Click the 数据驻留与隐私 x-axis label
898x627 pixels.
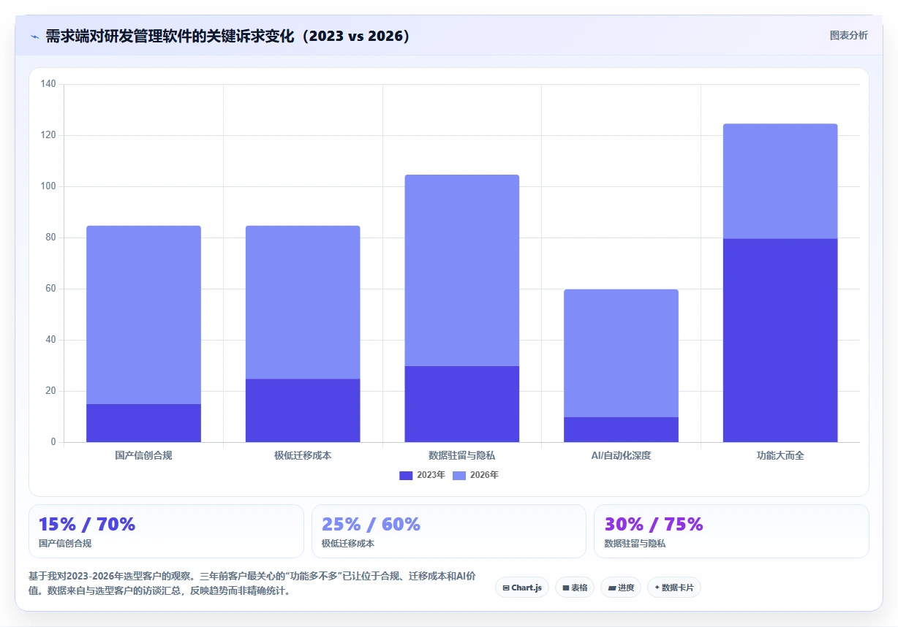click(x=462, y=455)
